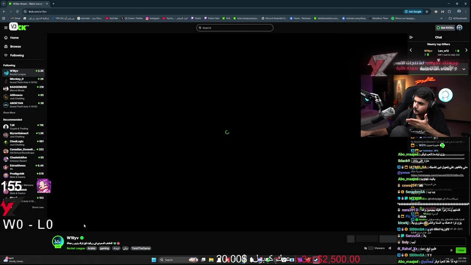
Task: Open Home / Twitter bookmark
Action: point(132,18)
